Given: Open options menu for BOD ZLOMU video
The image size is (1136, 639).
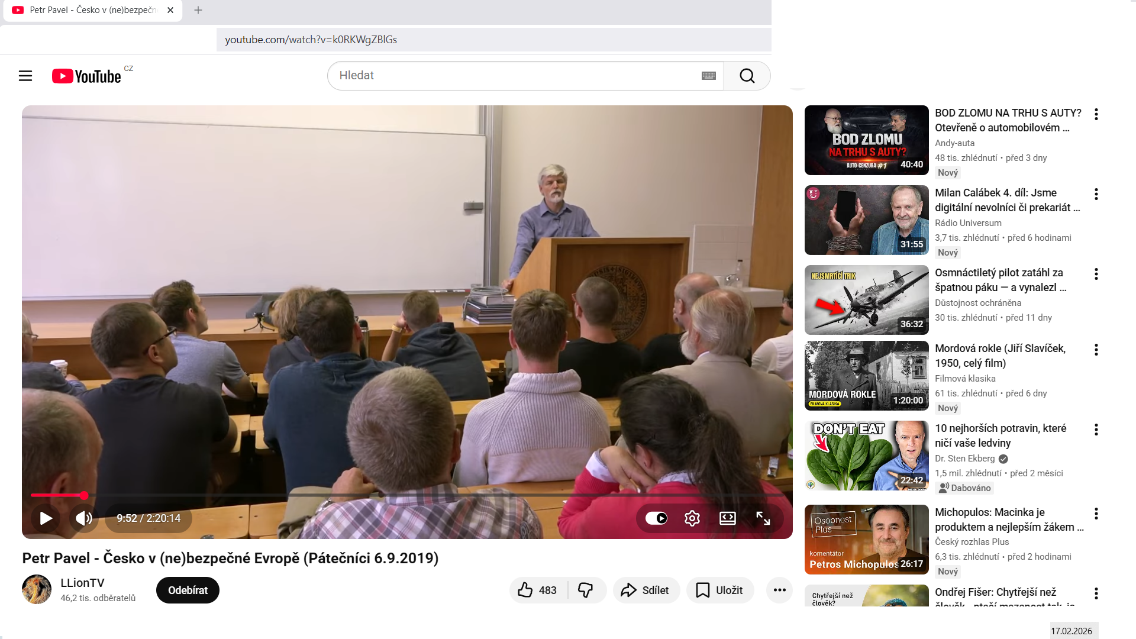Looking at the screenshot, I should [x=1096, y=114].
